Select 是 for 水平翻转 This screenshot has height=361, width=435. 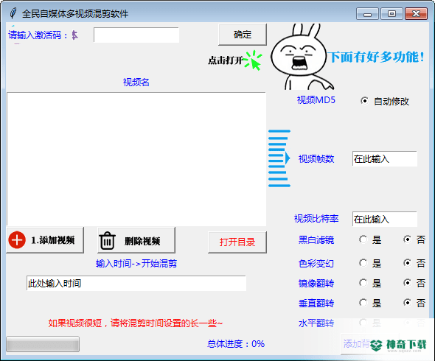point(363,323)
